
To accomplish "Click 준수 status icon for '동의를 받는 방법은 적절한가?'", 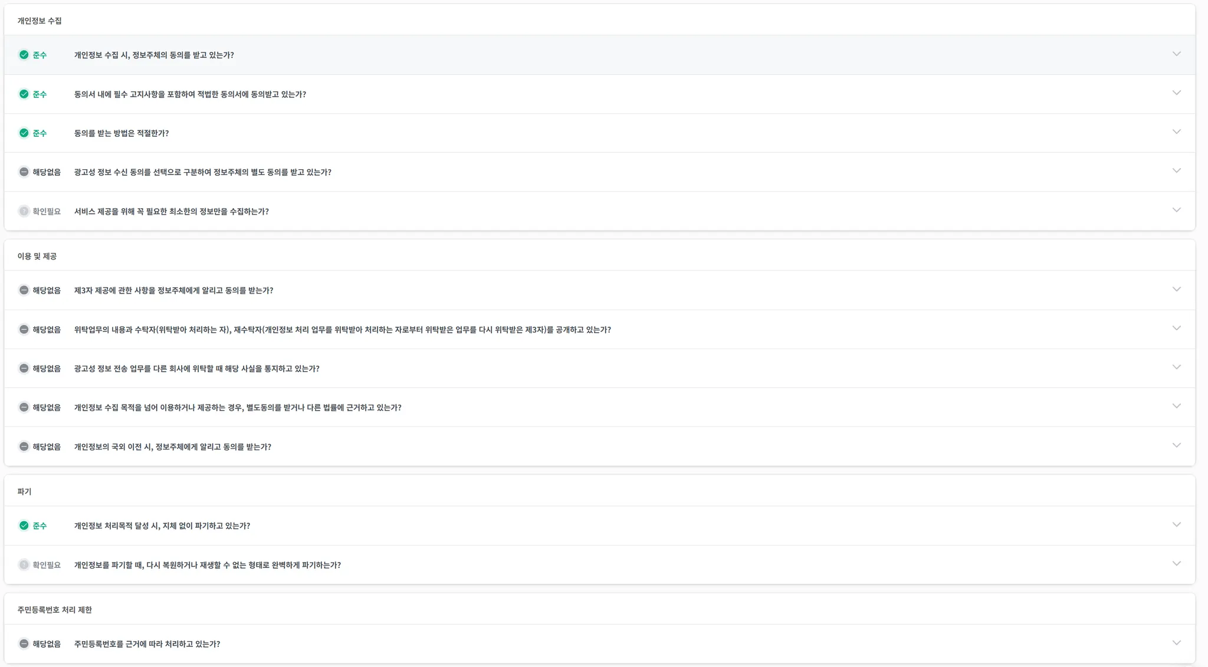I will [24, 133].
